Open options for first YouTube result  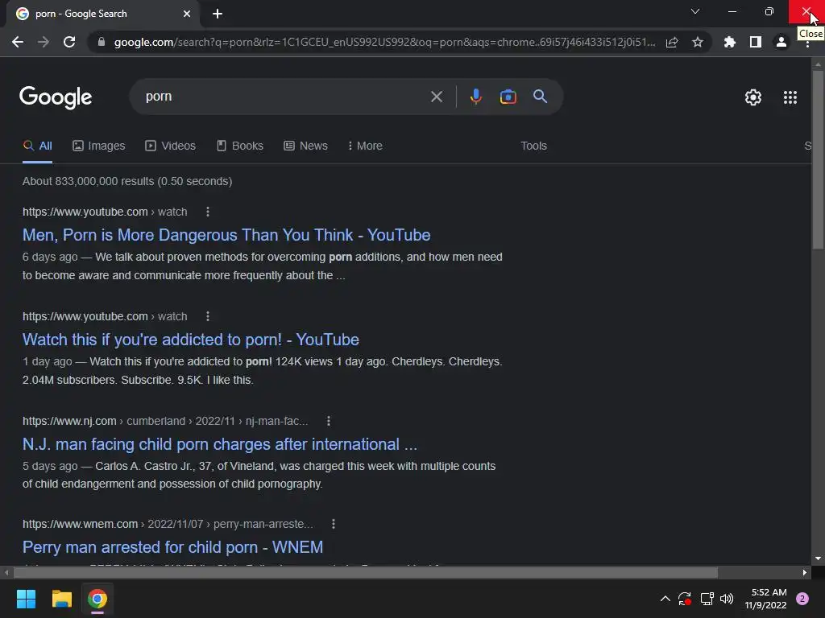click(x=208, y=212)
